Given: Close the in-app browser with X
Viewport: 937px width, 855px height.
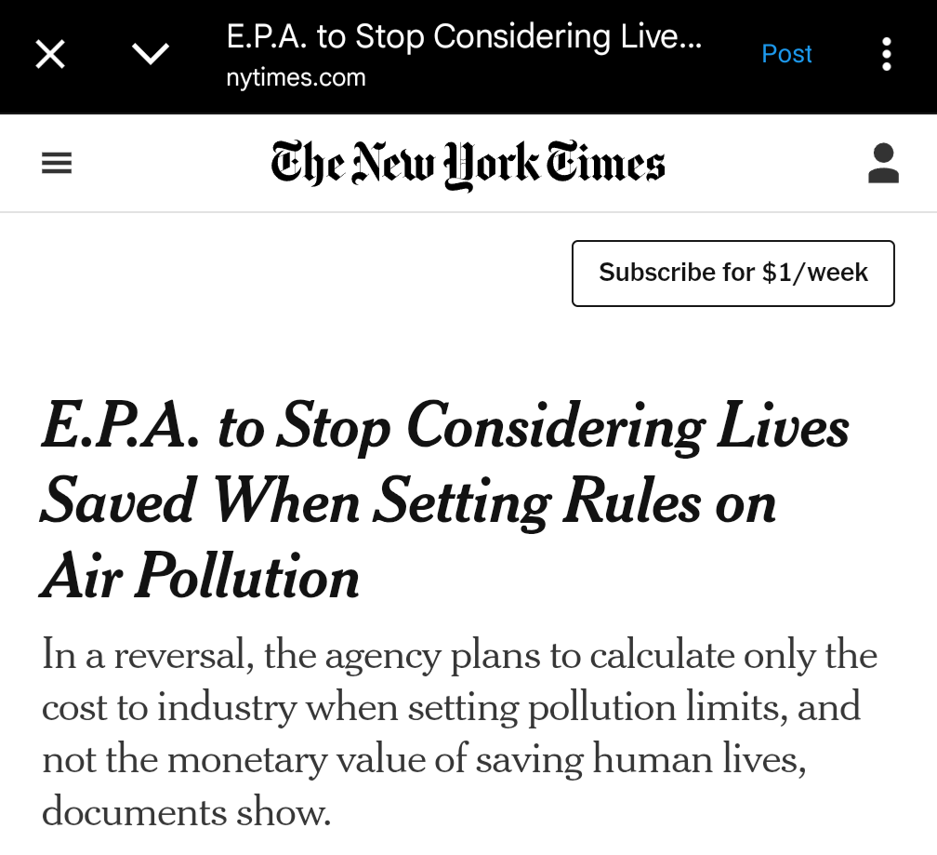Looking at the screenshot, I should pyautogui.click(x=50, y=54).
